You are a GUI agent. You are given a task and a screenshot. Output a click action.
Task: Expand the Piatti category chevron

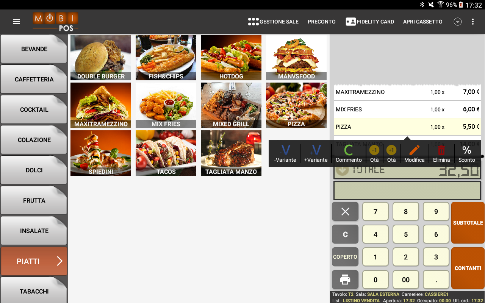point(59,261)
